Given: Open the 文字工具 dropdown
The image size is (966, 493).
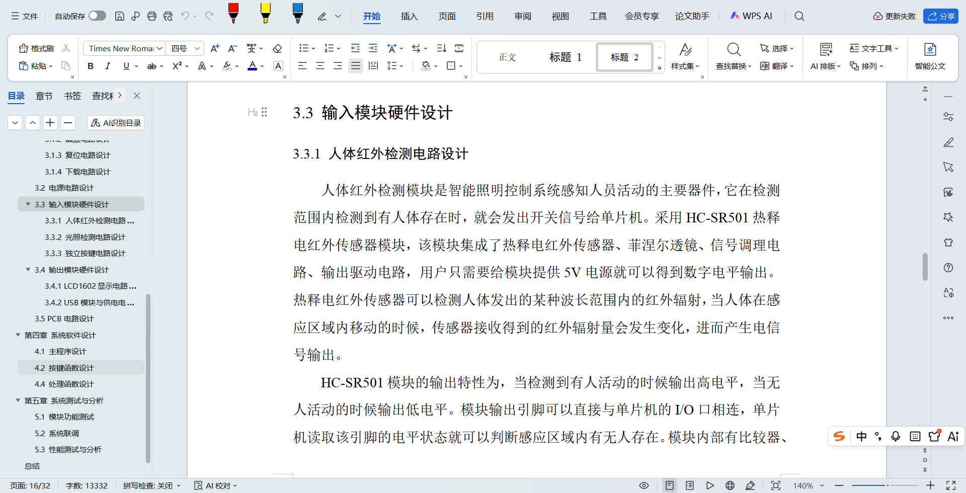Looking at the screenshot, I should (874, 48).
